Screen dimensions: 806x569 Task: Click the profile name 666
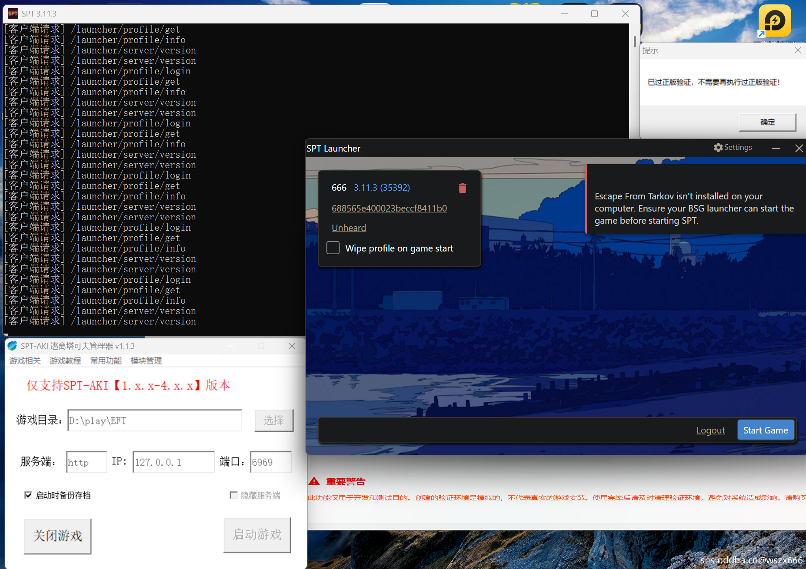339,187
